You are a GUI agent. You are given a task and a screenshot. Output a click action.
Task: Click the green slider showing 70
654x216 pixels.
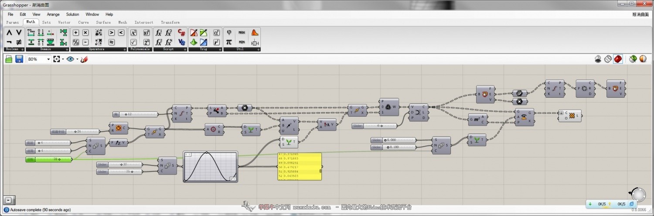[49, 159]
